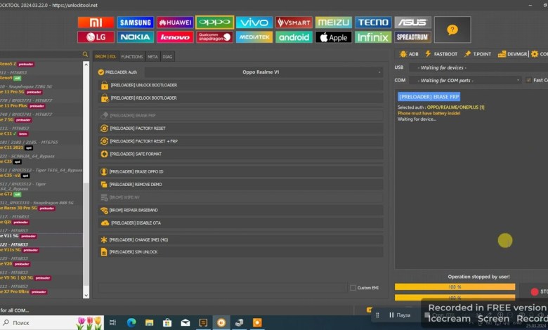Viewport: 548px width, 330px height.
Task: Open the help question mark icon
Action: [x=452, y=29]
